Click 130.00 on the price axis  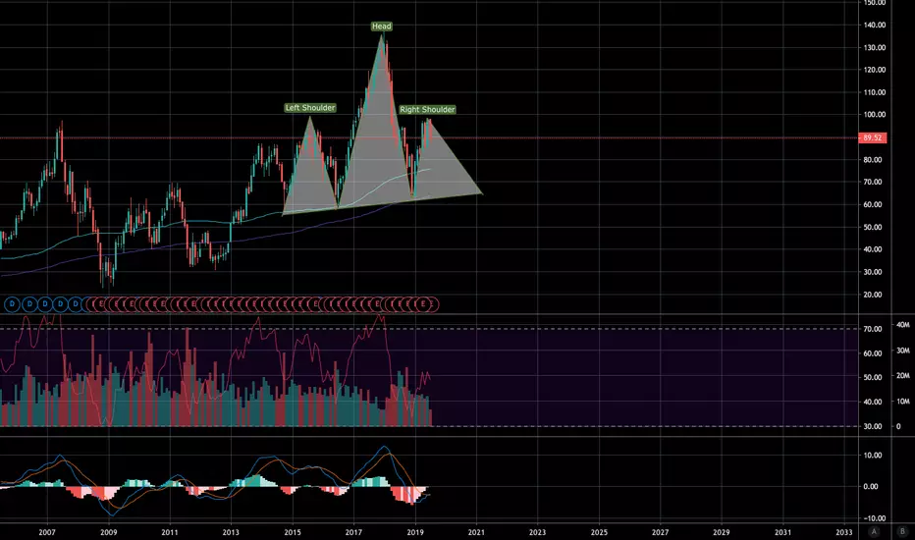[x=874, y=47]
